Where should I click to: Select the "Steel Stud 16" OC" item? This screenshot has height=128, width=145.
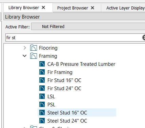pyautogui.click(x=67, y=113)
